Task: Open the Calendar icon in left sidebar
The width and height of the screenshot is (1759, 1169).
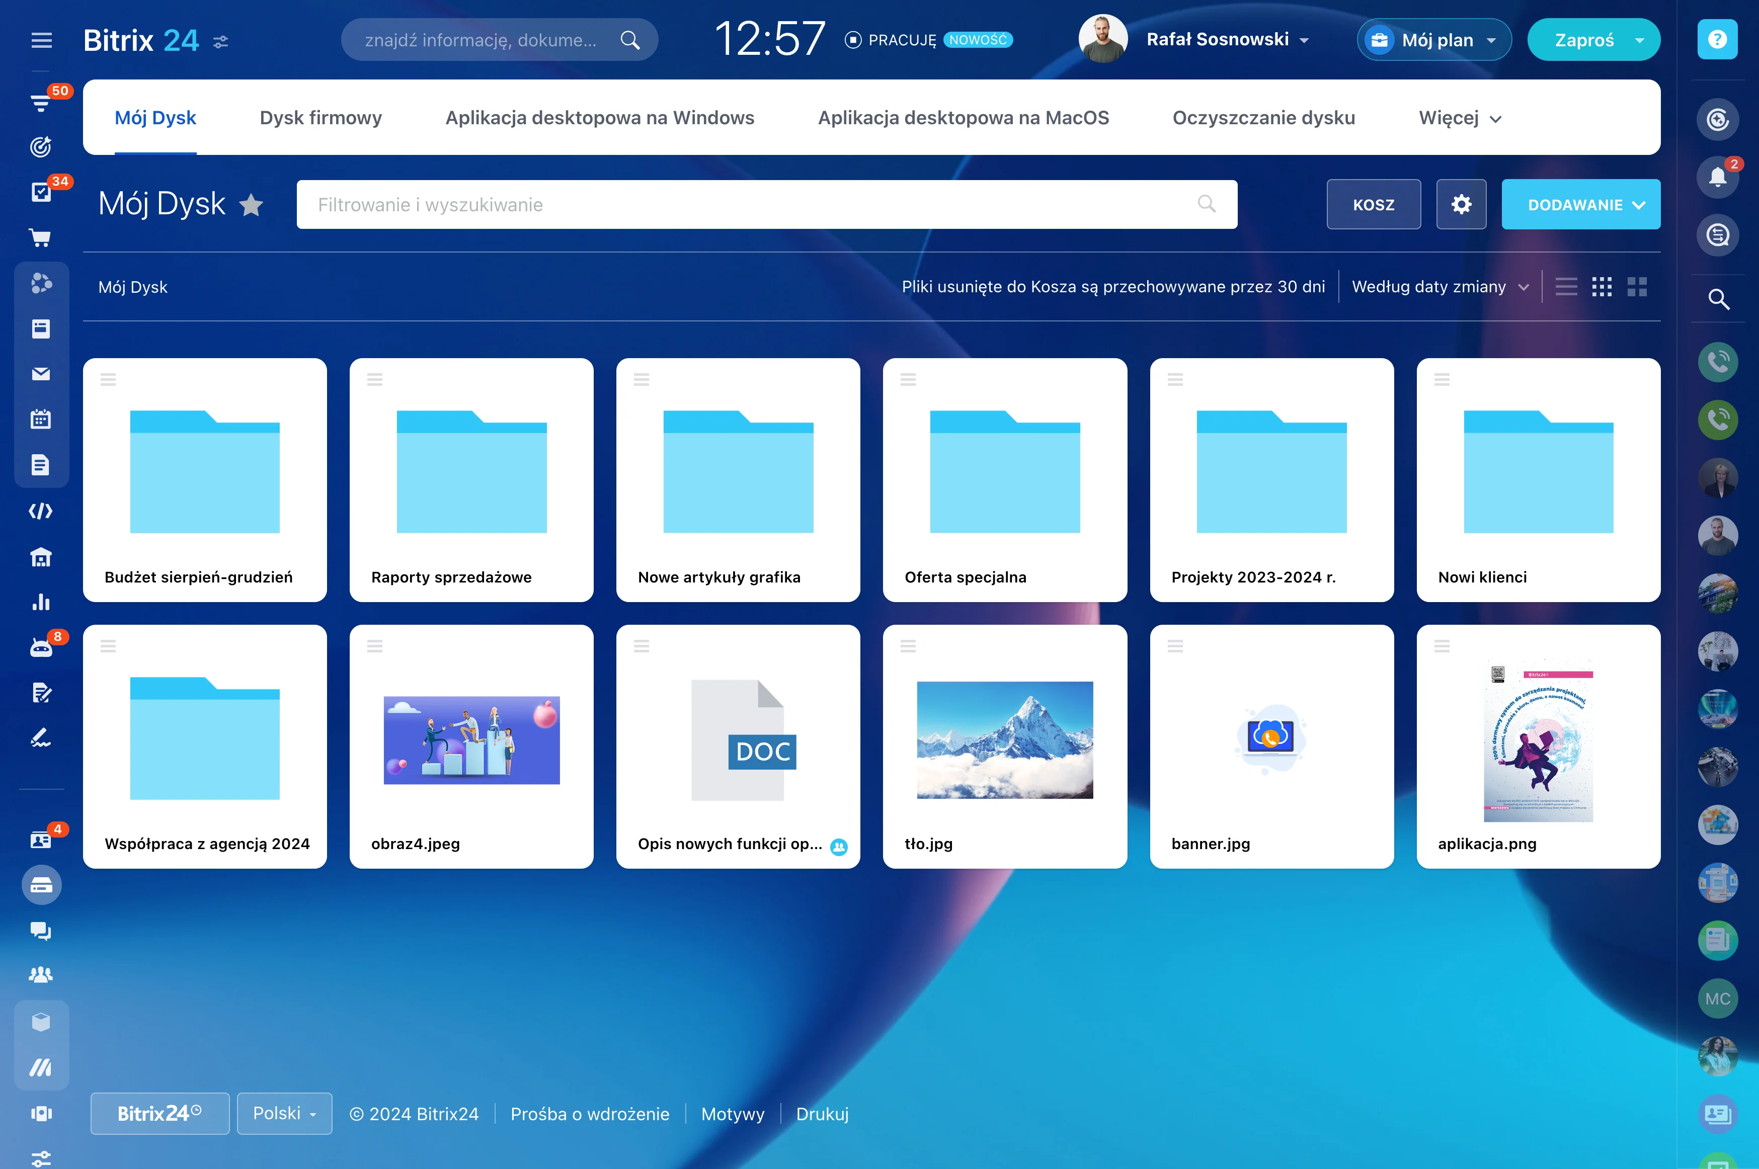Action: click(41, 419)
